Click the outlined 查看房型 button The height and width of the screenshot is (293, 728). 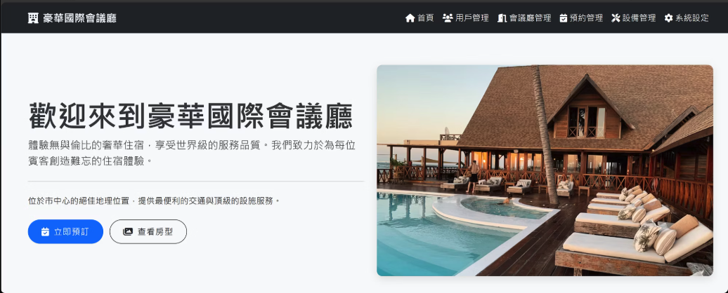coord(148,231)
